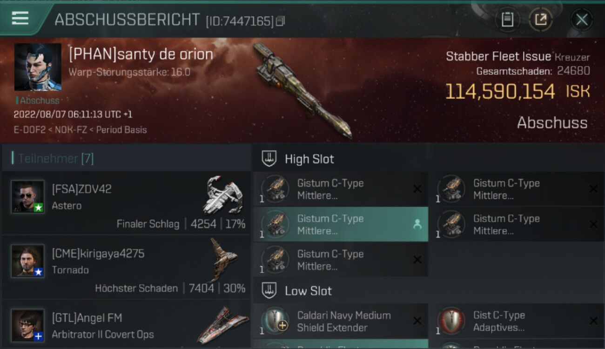This screenshot has height=349, width=605.
Task: Open the clipboard notes icon in header
Action: point(507,20)
